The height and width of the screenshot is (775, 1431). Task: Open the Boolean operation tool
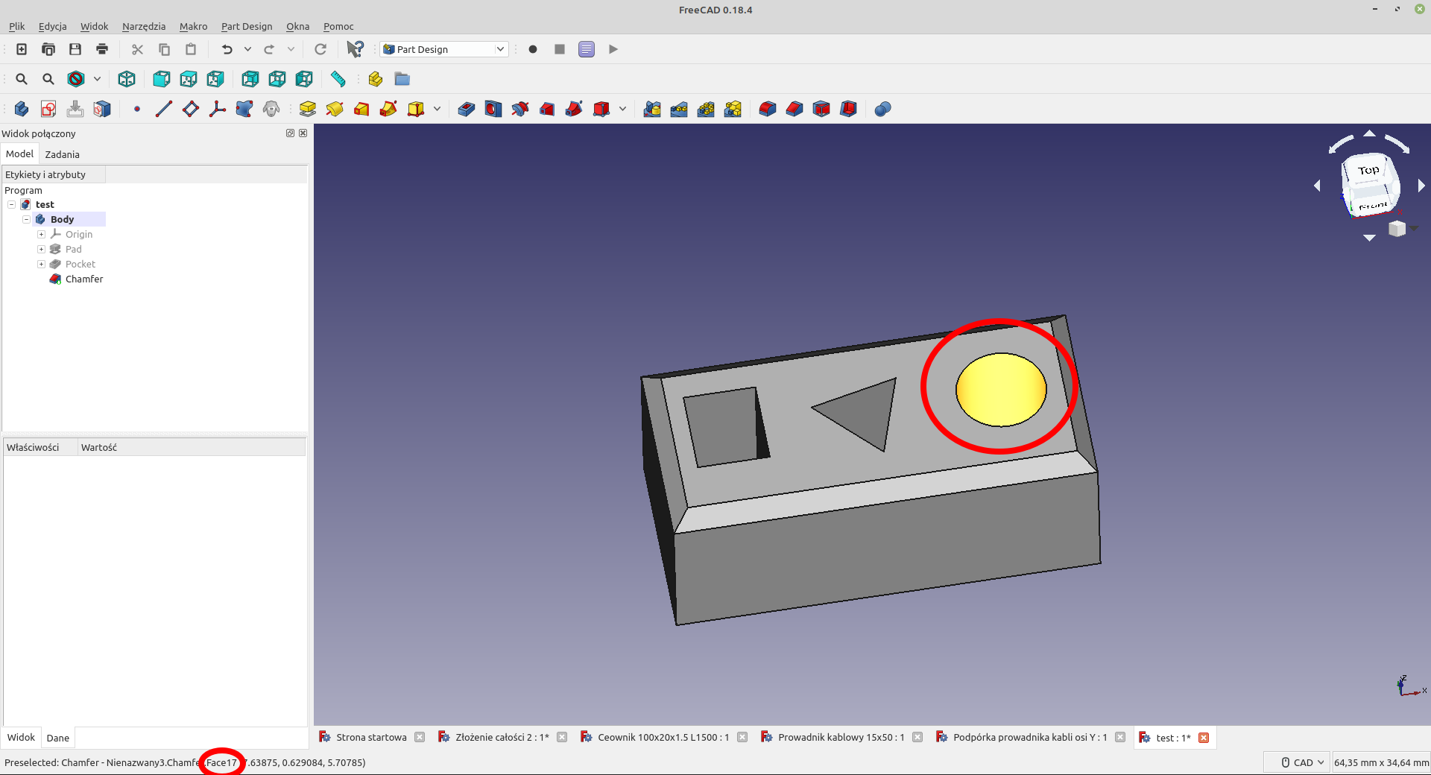click(x=883, y=109)
